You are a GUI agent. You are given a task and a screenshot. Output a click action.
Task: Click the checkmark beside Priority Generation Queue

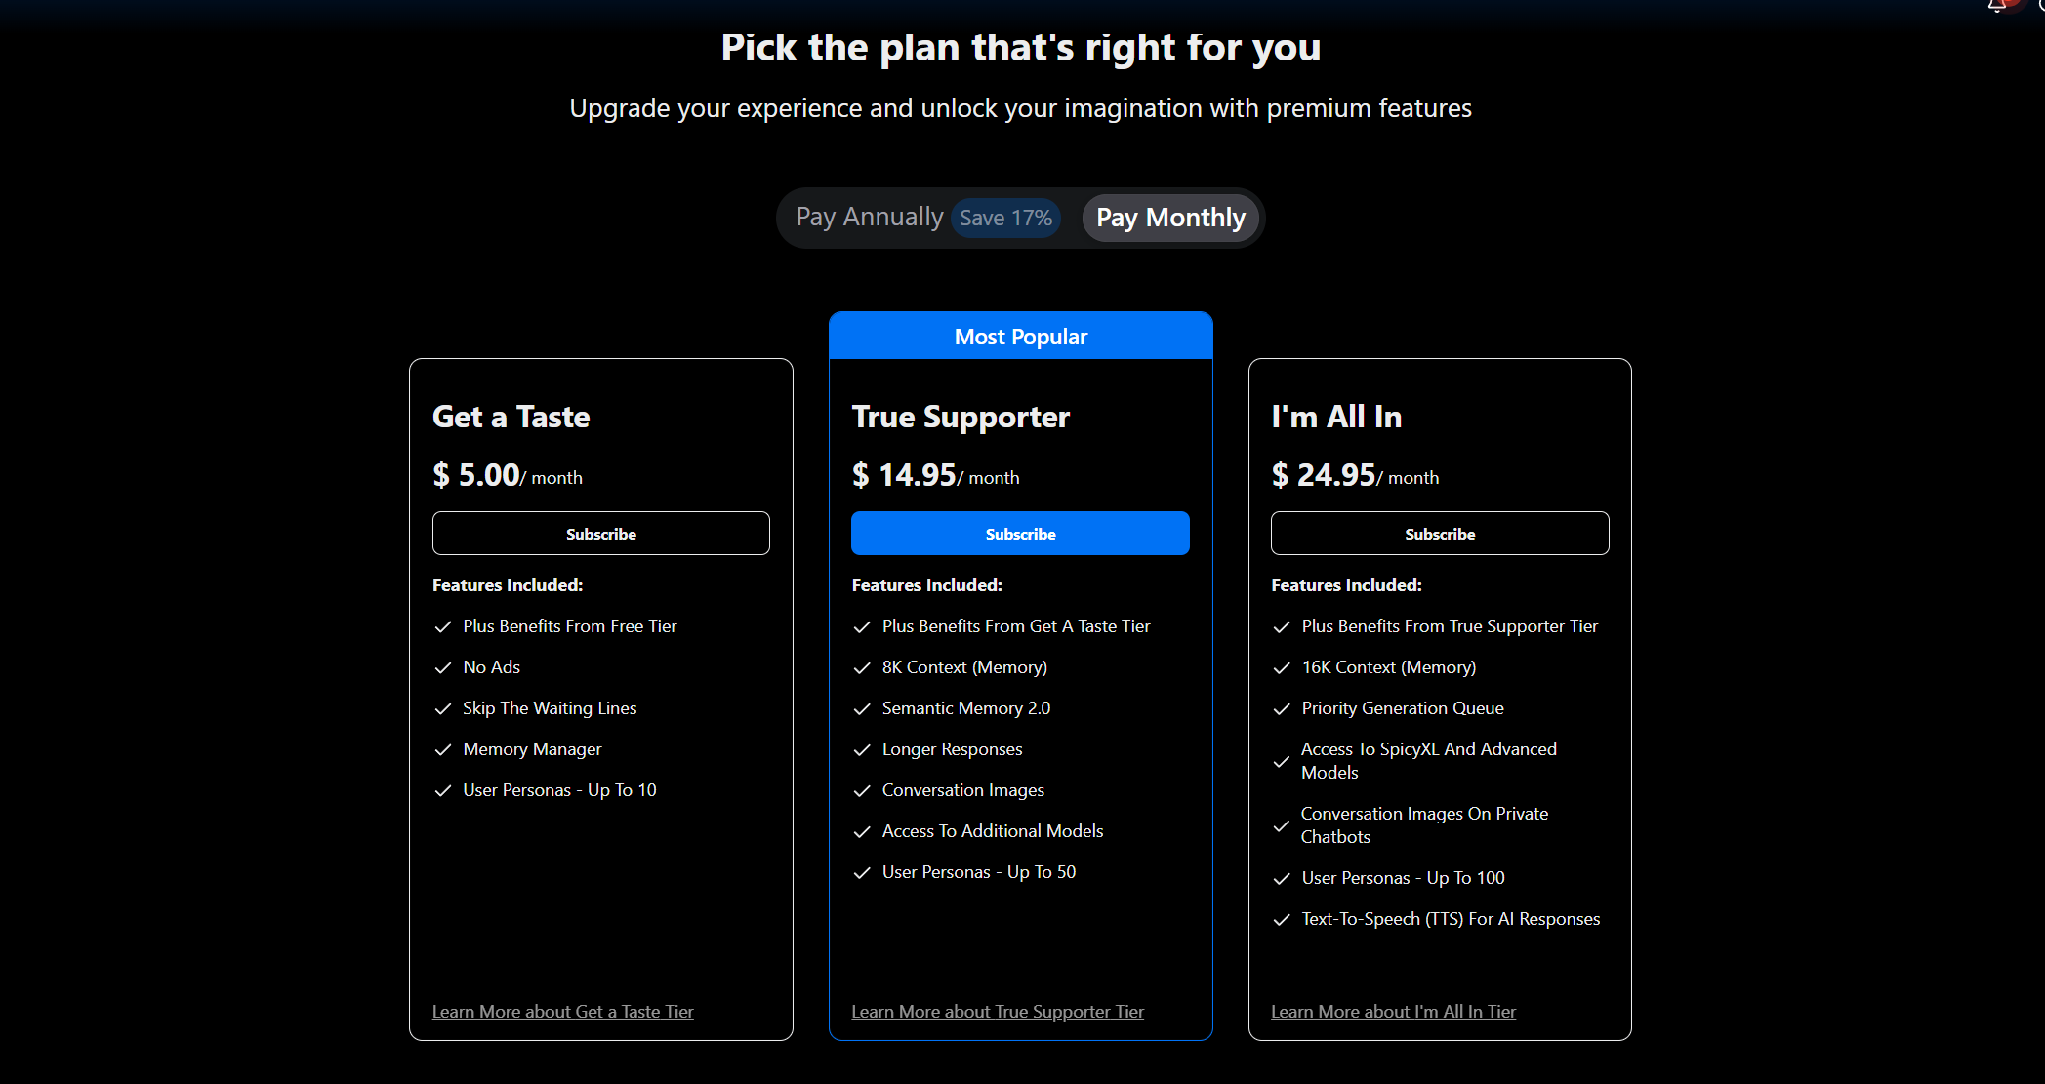(x=1282, y=708)
